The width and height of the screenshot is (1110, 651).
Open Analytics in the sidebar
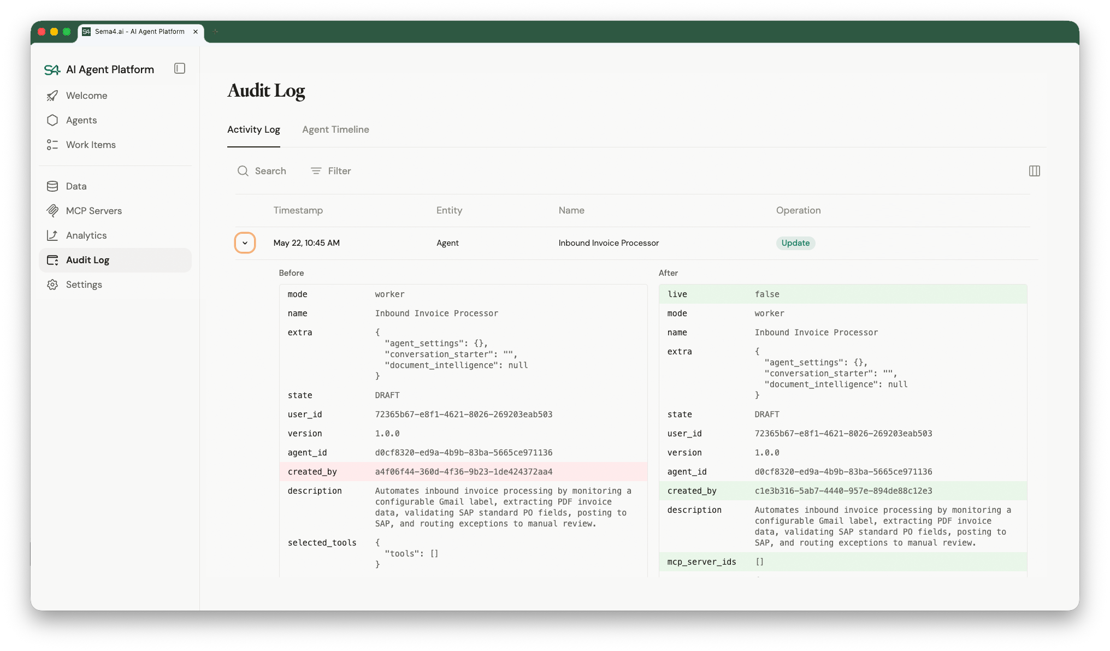115,235
